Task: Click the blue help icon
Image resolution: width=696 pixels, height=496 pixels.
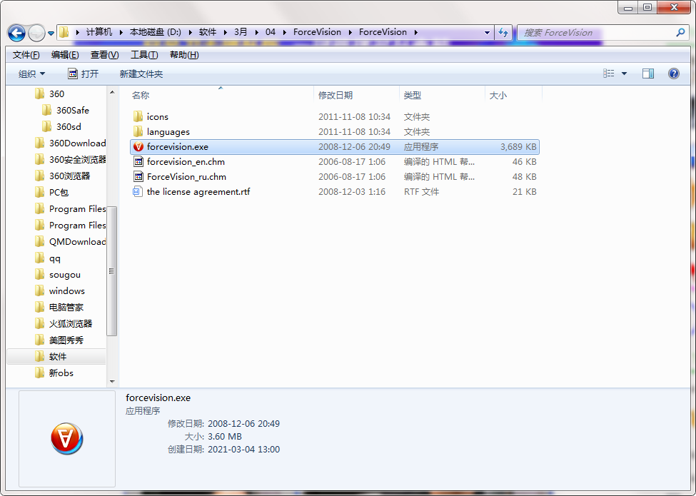Action: 673,74
